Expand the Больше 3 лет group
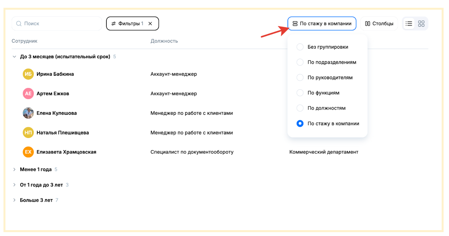This screenshot has height=236, width=449. coord(14,200)
